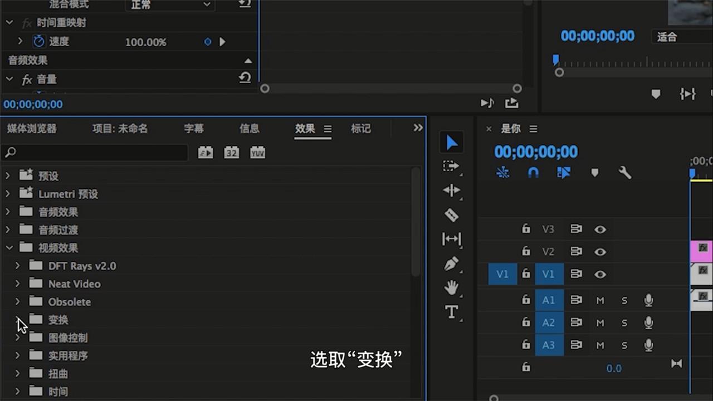The image size is (713, 401).
Task: Toggle V1 source patching button
Action: (502, 274)
